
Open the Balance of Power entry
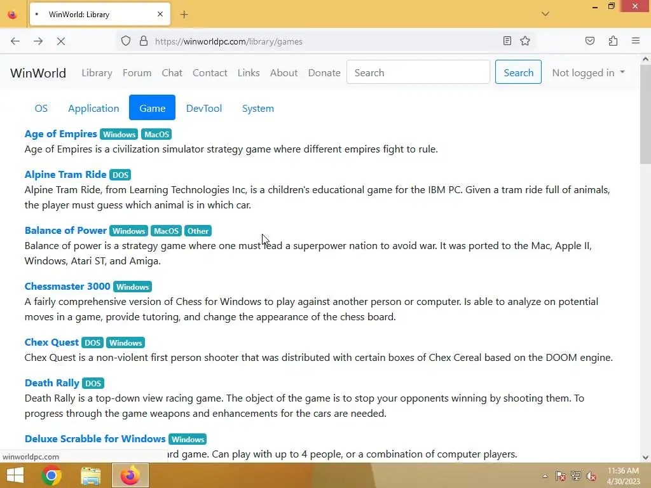pos(65,230)
